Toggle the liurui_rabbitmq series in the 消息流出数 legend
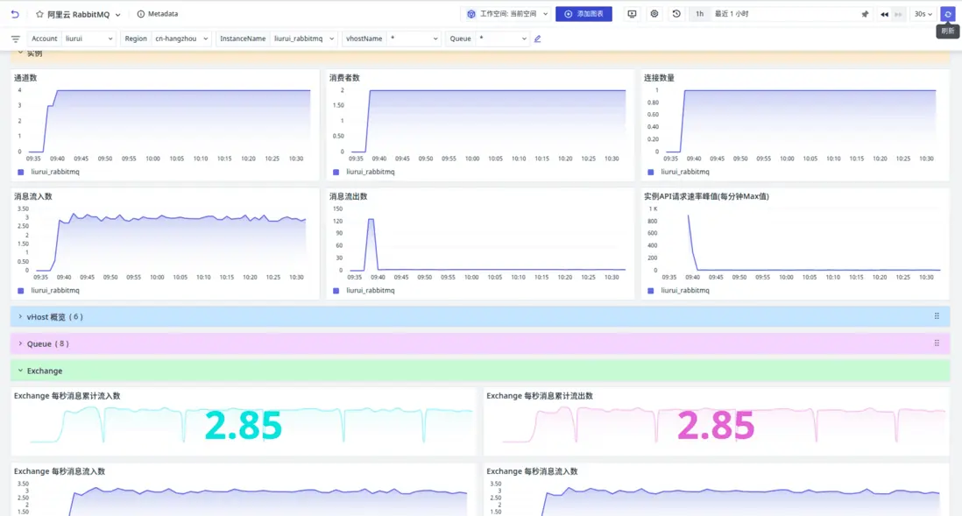The width and height of the screenshot is (962, 516). (370, 291)
